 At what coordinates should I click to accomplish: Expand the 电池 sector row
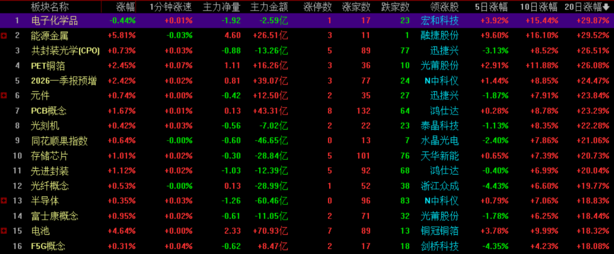click(5, 231)
